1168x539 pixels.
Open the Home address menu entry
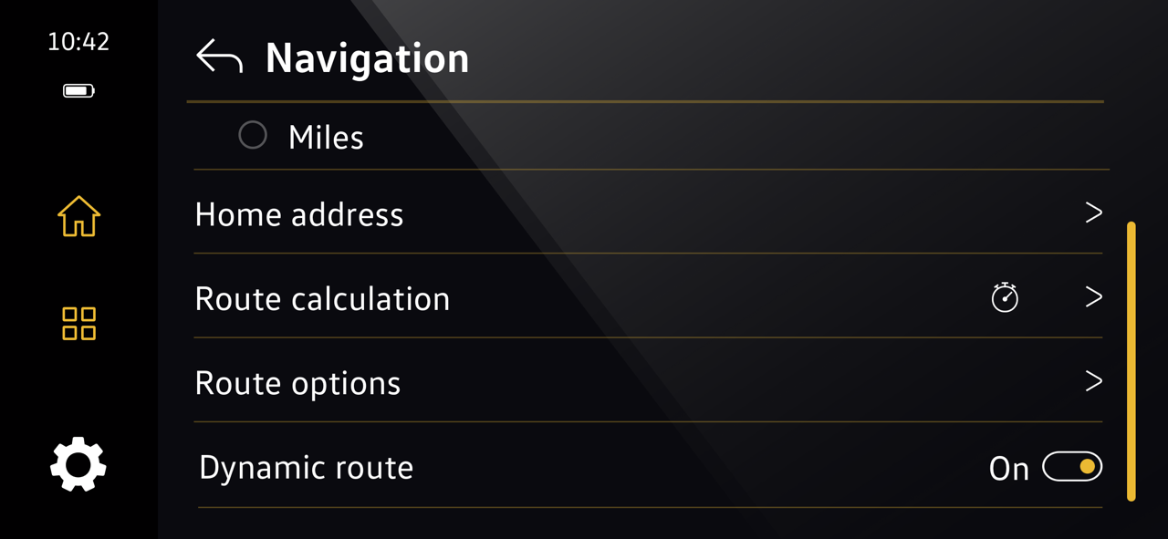[648, 212]
